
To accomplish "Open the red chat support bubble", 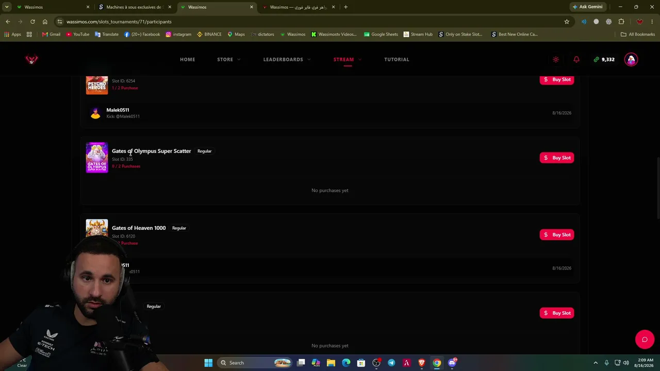I will click(x=645, y=340).
